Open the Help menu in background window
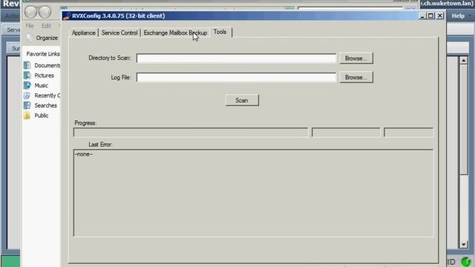Viewport: 475px width, 267px height. click(458, 16)
